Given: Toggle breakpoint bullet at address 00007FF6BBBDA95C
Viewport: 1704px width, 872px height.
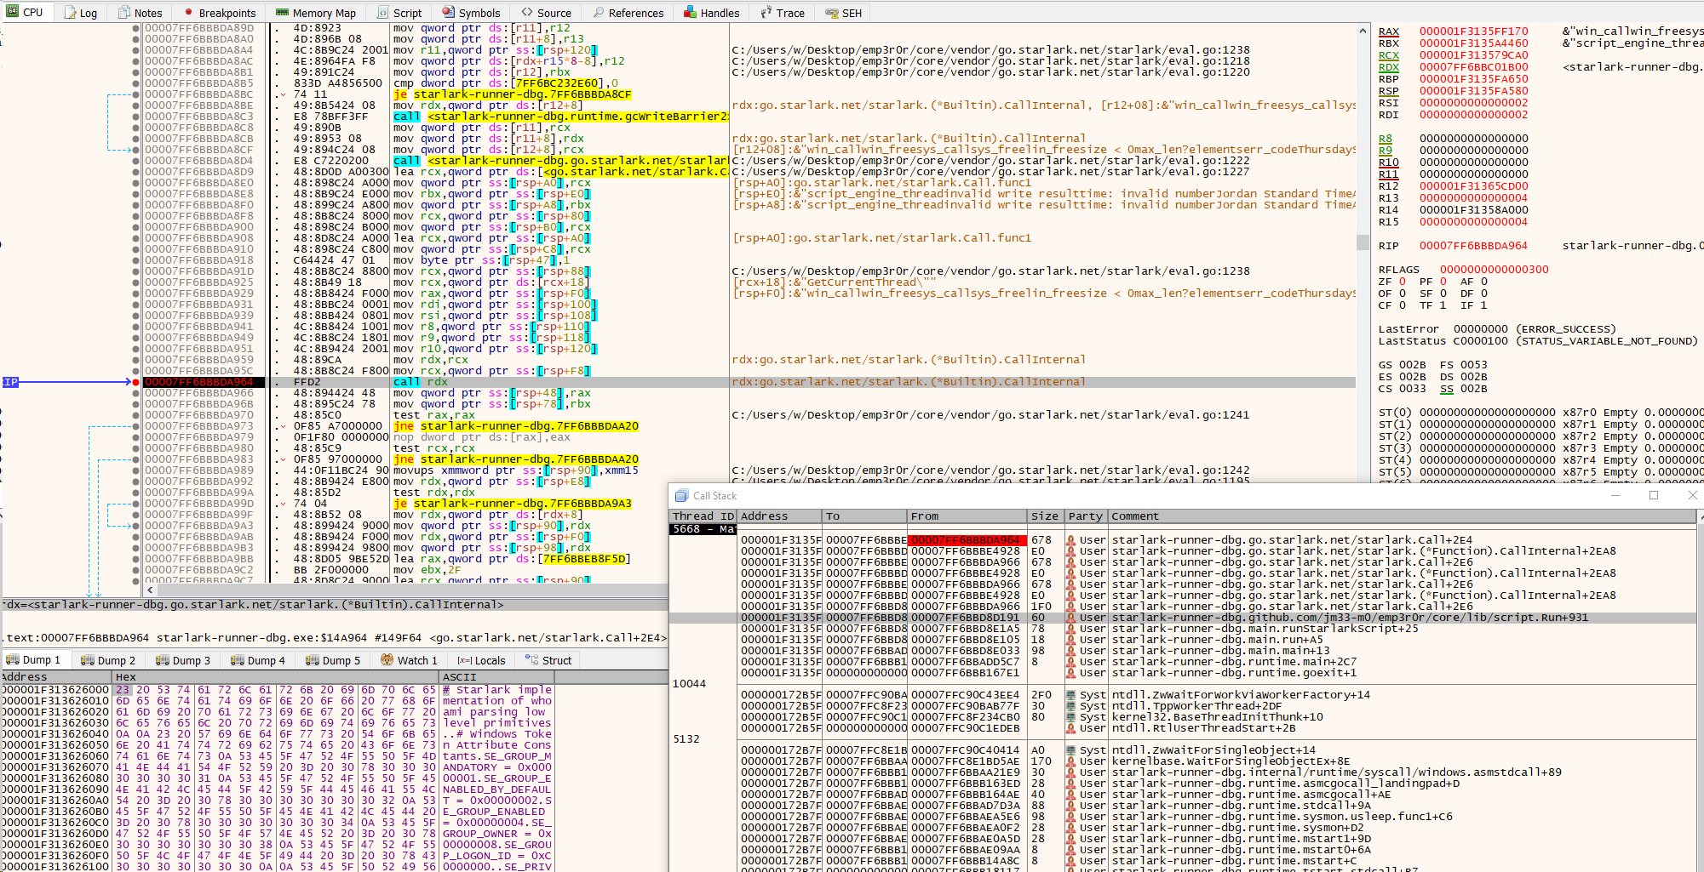Looking at the screenshot, I should [136, 371].
